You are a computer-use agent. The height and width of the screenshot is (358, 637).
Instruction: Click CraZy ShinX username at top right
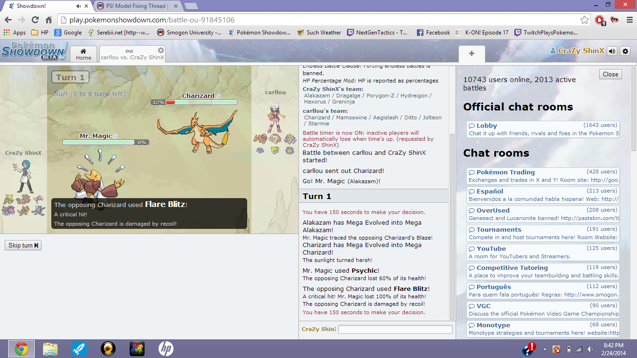577,51
